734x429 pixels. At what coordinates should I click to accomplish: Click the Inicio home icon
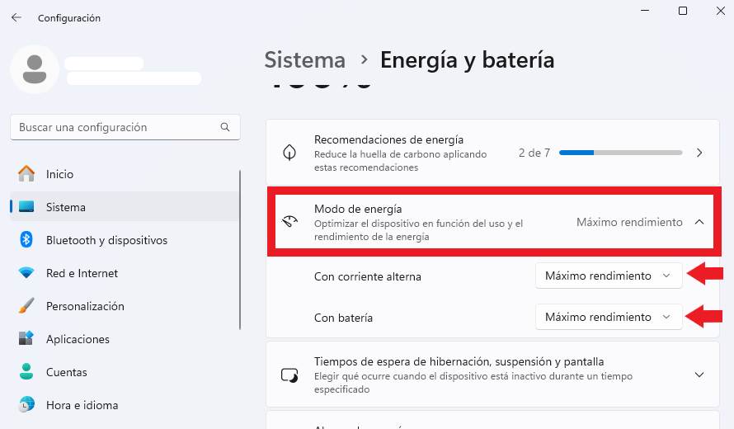click(x=26, y=174)
